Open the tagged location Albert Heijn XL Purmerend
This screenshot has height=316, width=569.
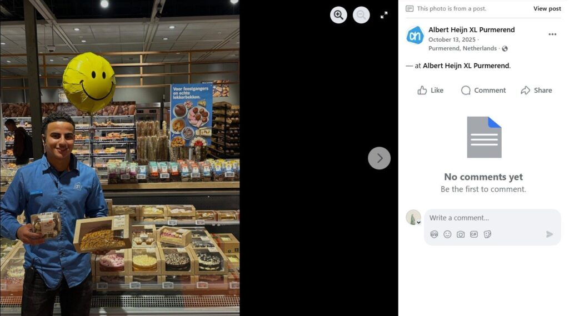tap(466, 66)
